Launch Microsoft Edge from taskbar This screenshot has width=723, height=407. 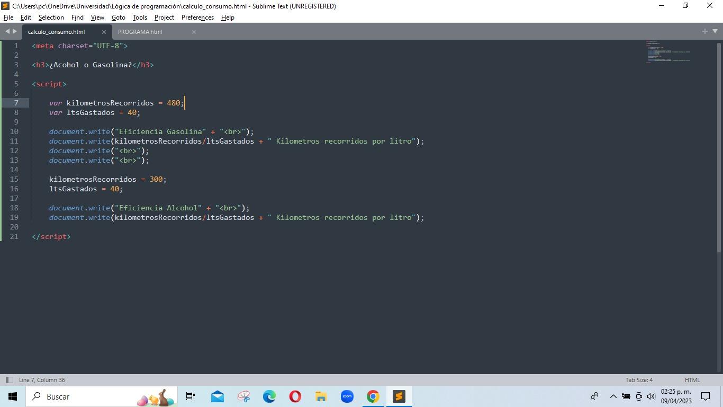[269, 396]
